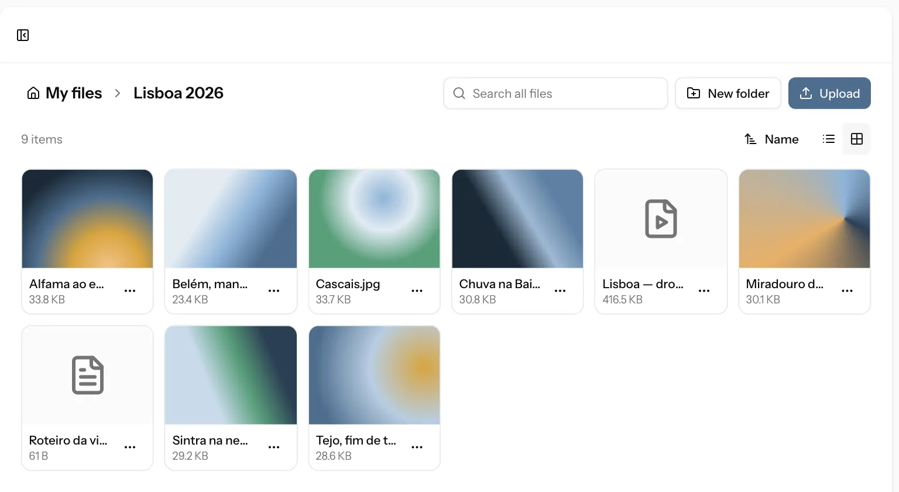Click the home icon beside My files
899x492 pixels.
click(x=33, y=93)
